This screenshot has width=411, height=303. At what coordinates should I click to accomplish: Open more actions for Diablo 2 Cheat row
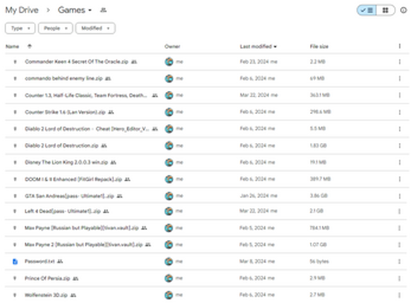pos(400,129)
